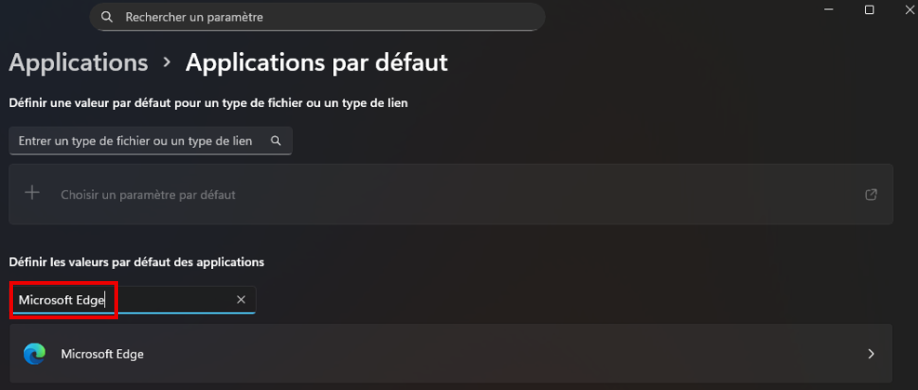The image size is (918, 390).
Task: Go back to the Applications breadcrumb
Action: pos(78,62)
